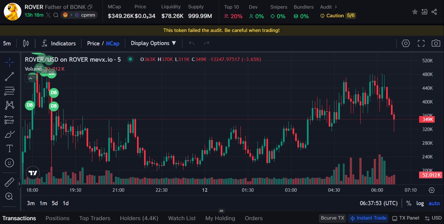Open the 5m interval selector

point(7,43)
